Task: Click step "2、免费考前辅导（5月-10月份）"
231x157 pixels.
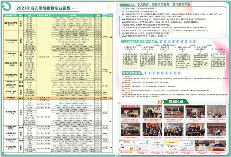Action: tap(148, 48)
